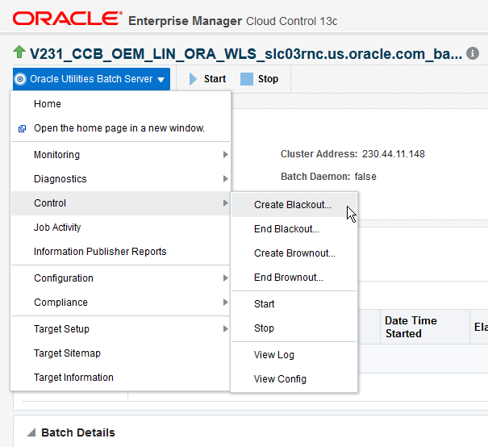The width and height of the screenshot is (488, 447).
Task: Click the green up-arrow target status icon
Action: [x=19, y=52]
